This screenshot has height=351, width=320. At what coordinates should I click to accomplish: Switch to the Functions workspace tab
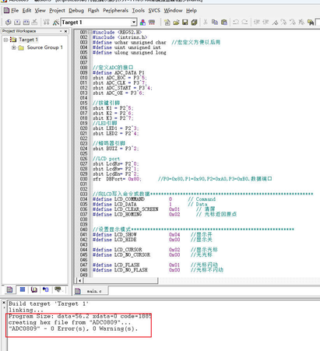pyautogui.click(x=46, y=290)
